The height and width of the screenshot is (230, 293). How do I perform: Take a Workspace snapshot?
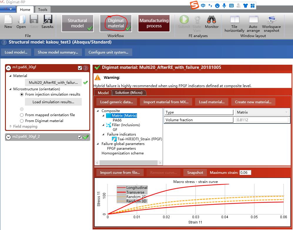pos(272,19)
